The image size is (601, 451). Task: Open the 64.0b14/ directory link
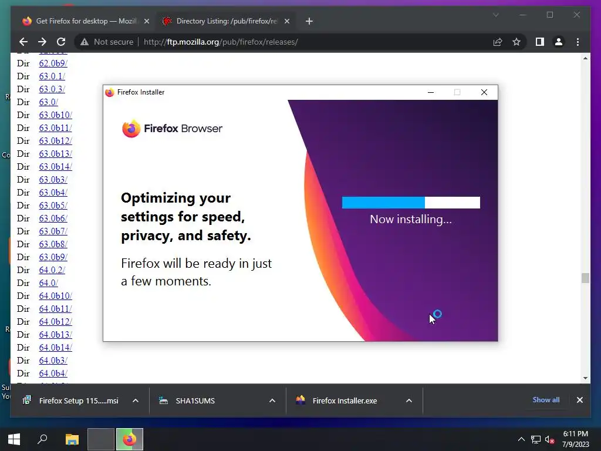[55, 348]
